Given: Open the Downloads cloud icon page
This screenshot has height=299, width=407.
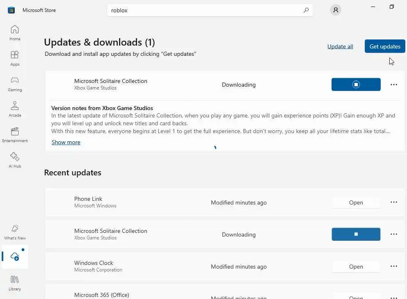Looking at the screenshot, I should 15,257.
